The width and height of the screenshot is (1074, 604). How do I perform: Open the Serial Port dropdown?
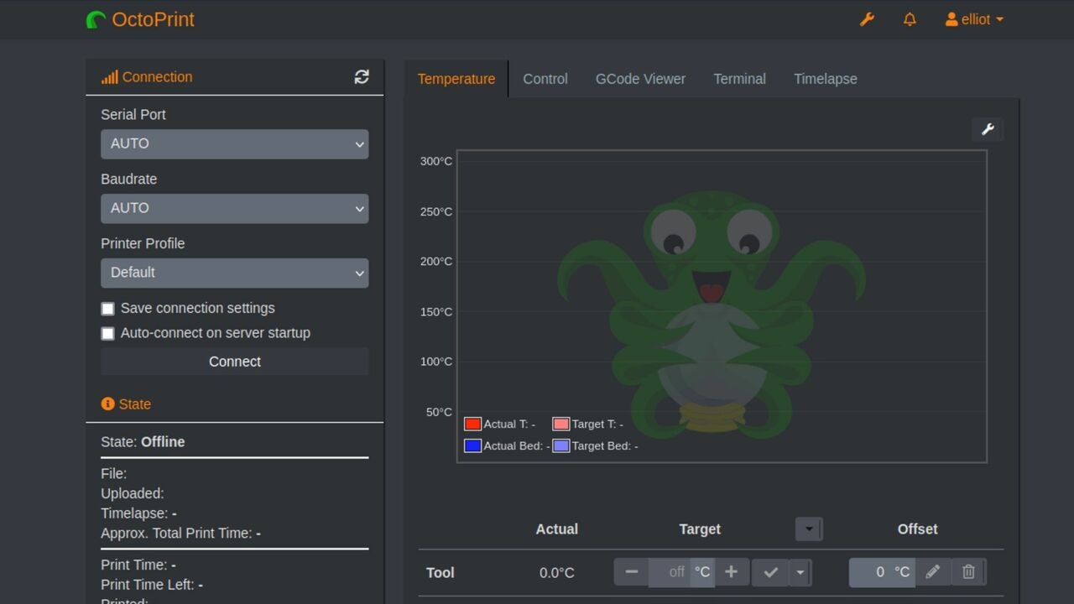point(234,143)
